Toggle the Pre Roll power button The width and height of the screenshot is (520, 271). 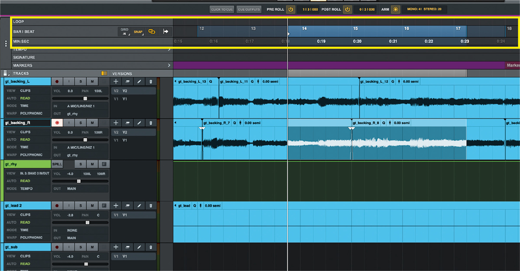290,9
